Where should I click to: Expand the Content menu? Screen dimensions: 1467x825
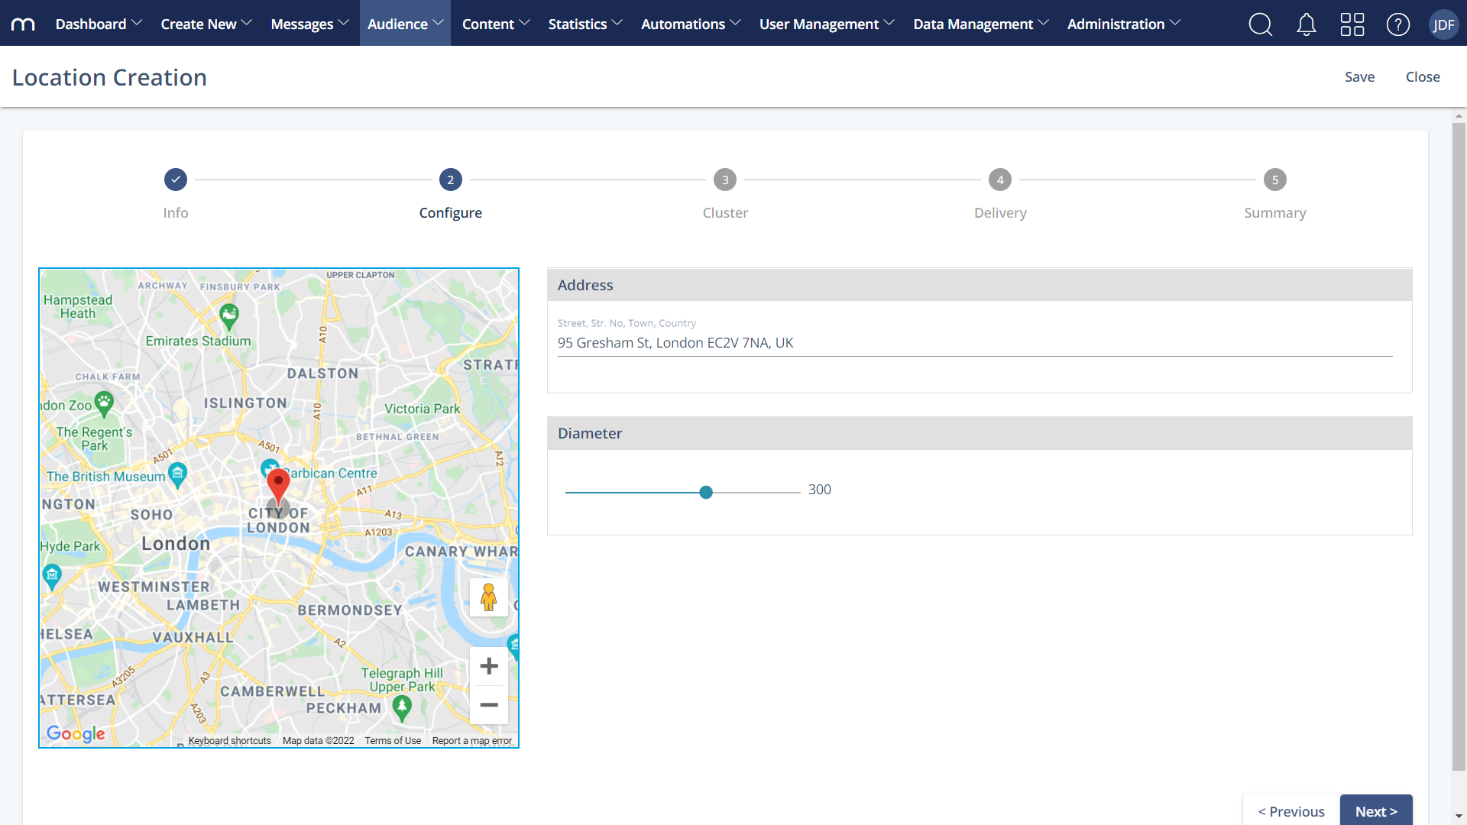[496, 24]
